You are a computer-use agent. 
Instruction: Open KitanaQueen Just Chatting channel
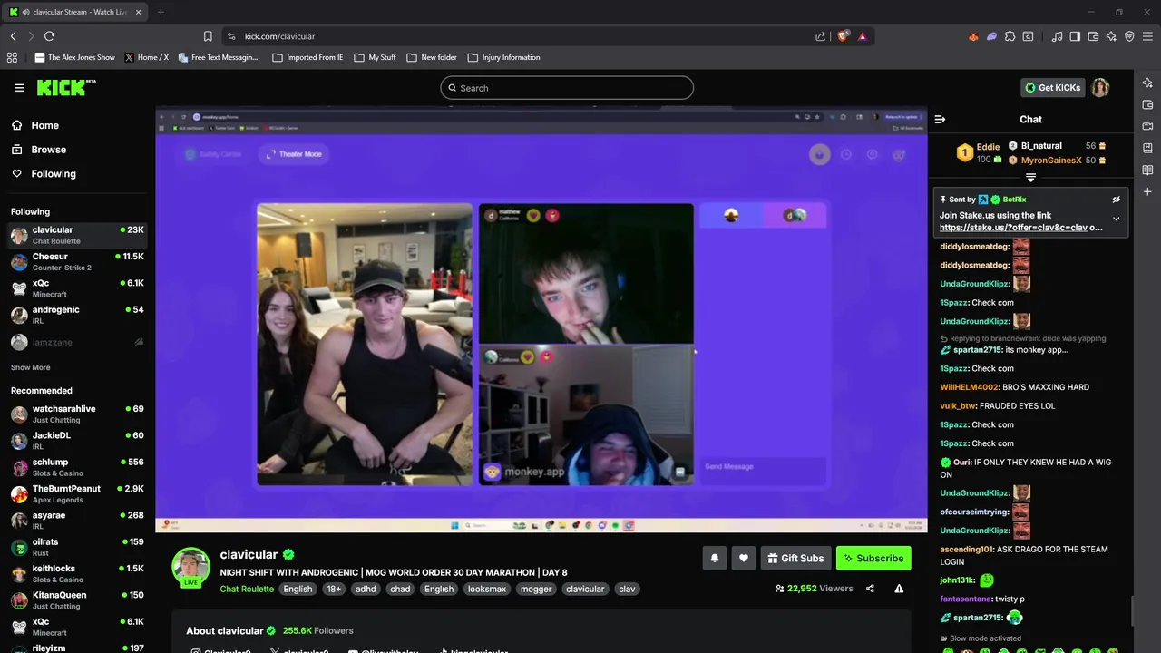tap(77, 600)
